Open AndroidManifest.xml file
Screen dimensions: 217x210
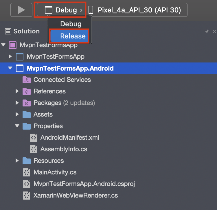[69, 138]
